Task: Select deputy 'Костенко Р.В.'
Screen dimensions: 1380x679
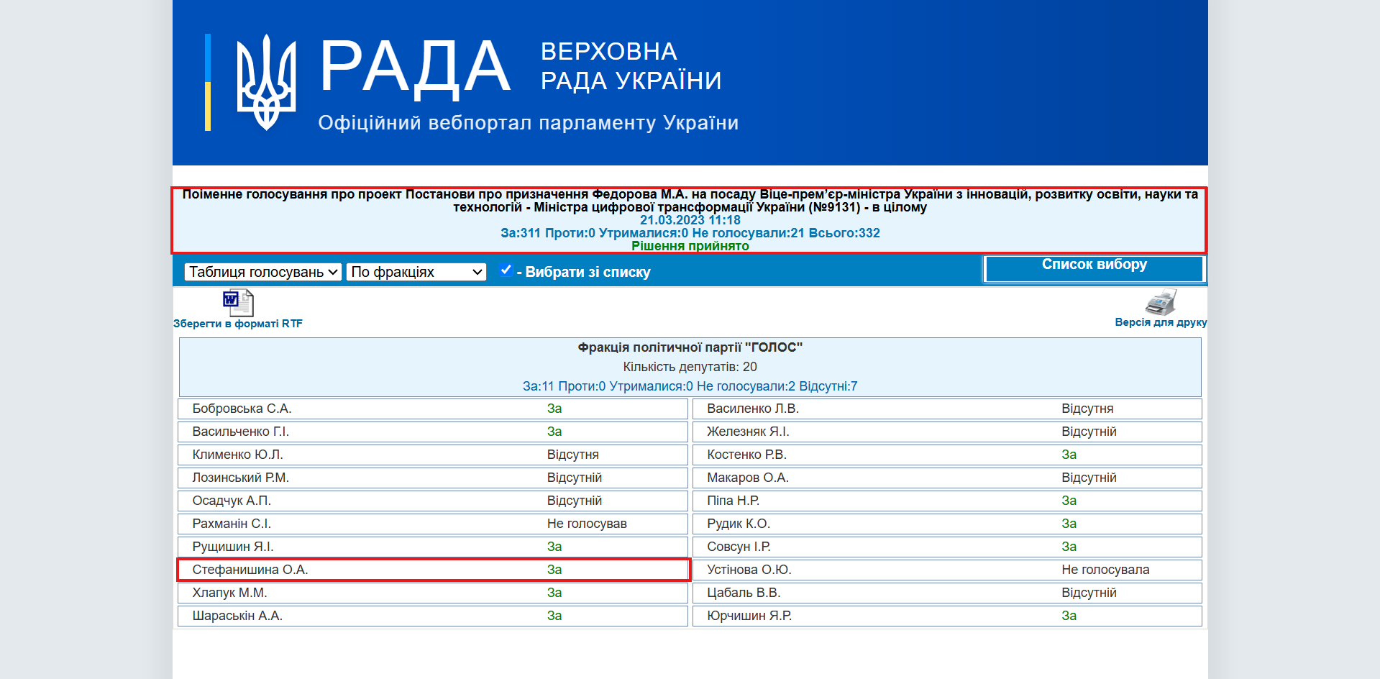Action: tap(746, 455)
